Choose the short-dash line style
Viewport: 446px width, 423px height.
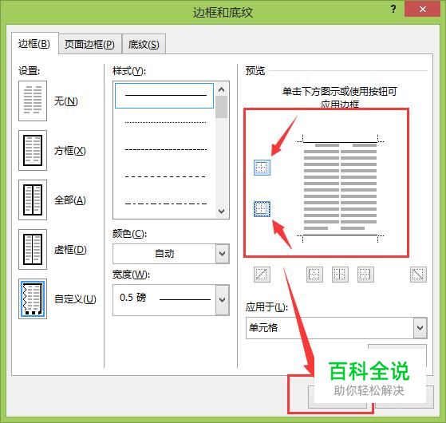(165, 149)
